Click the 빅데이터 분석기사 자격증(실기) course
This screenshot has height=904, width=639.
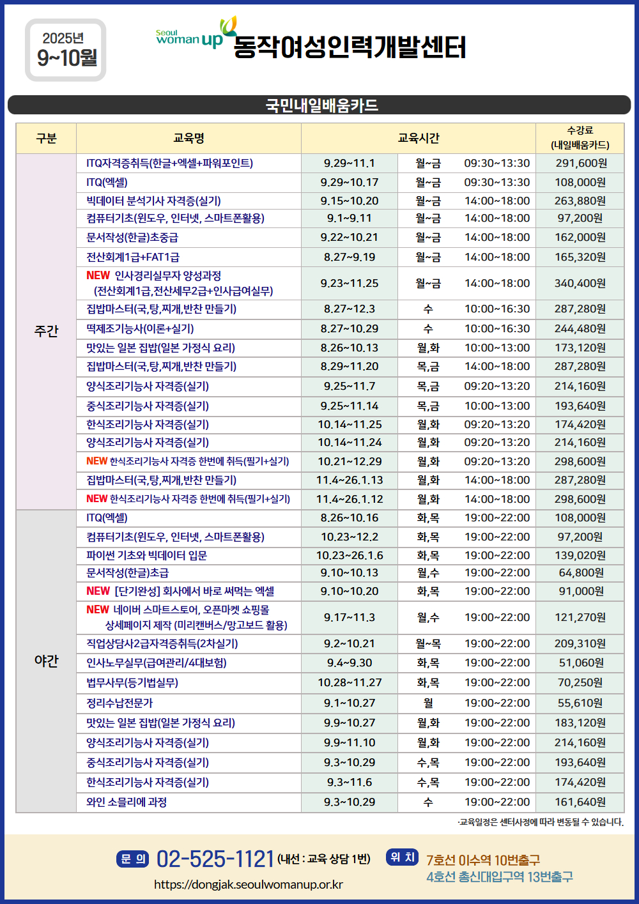153,201
